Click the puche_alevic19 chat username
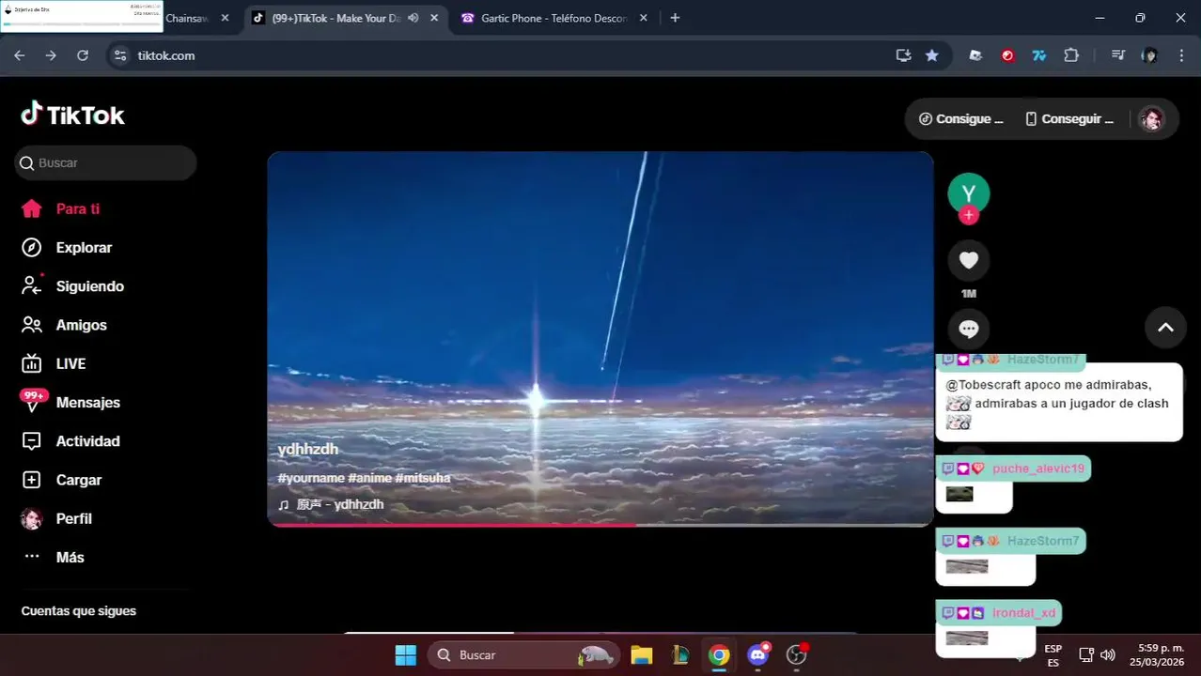The image size is (1201, 676). [1037, 469]
